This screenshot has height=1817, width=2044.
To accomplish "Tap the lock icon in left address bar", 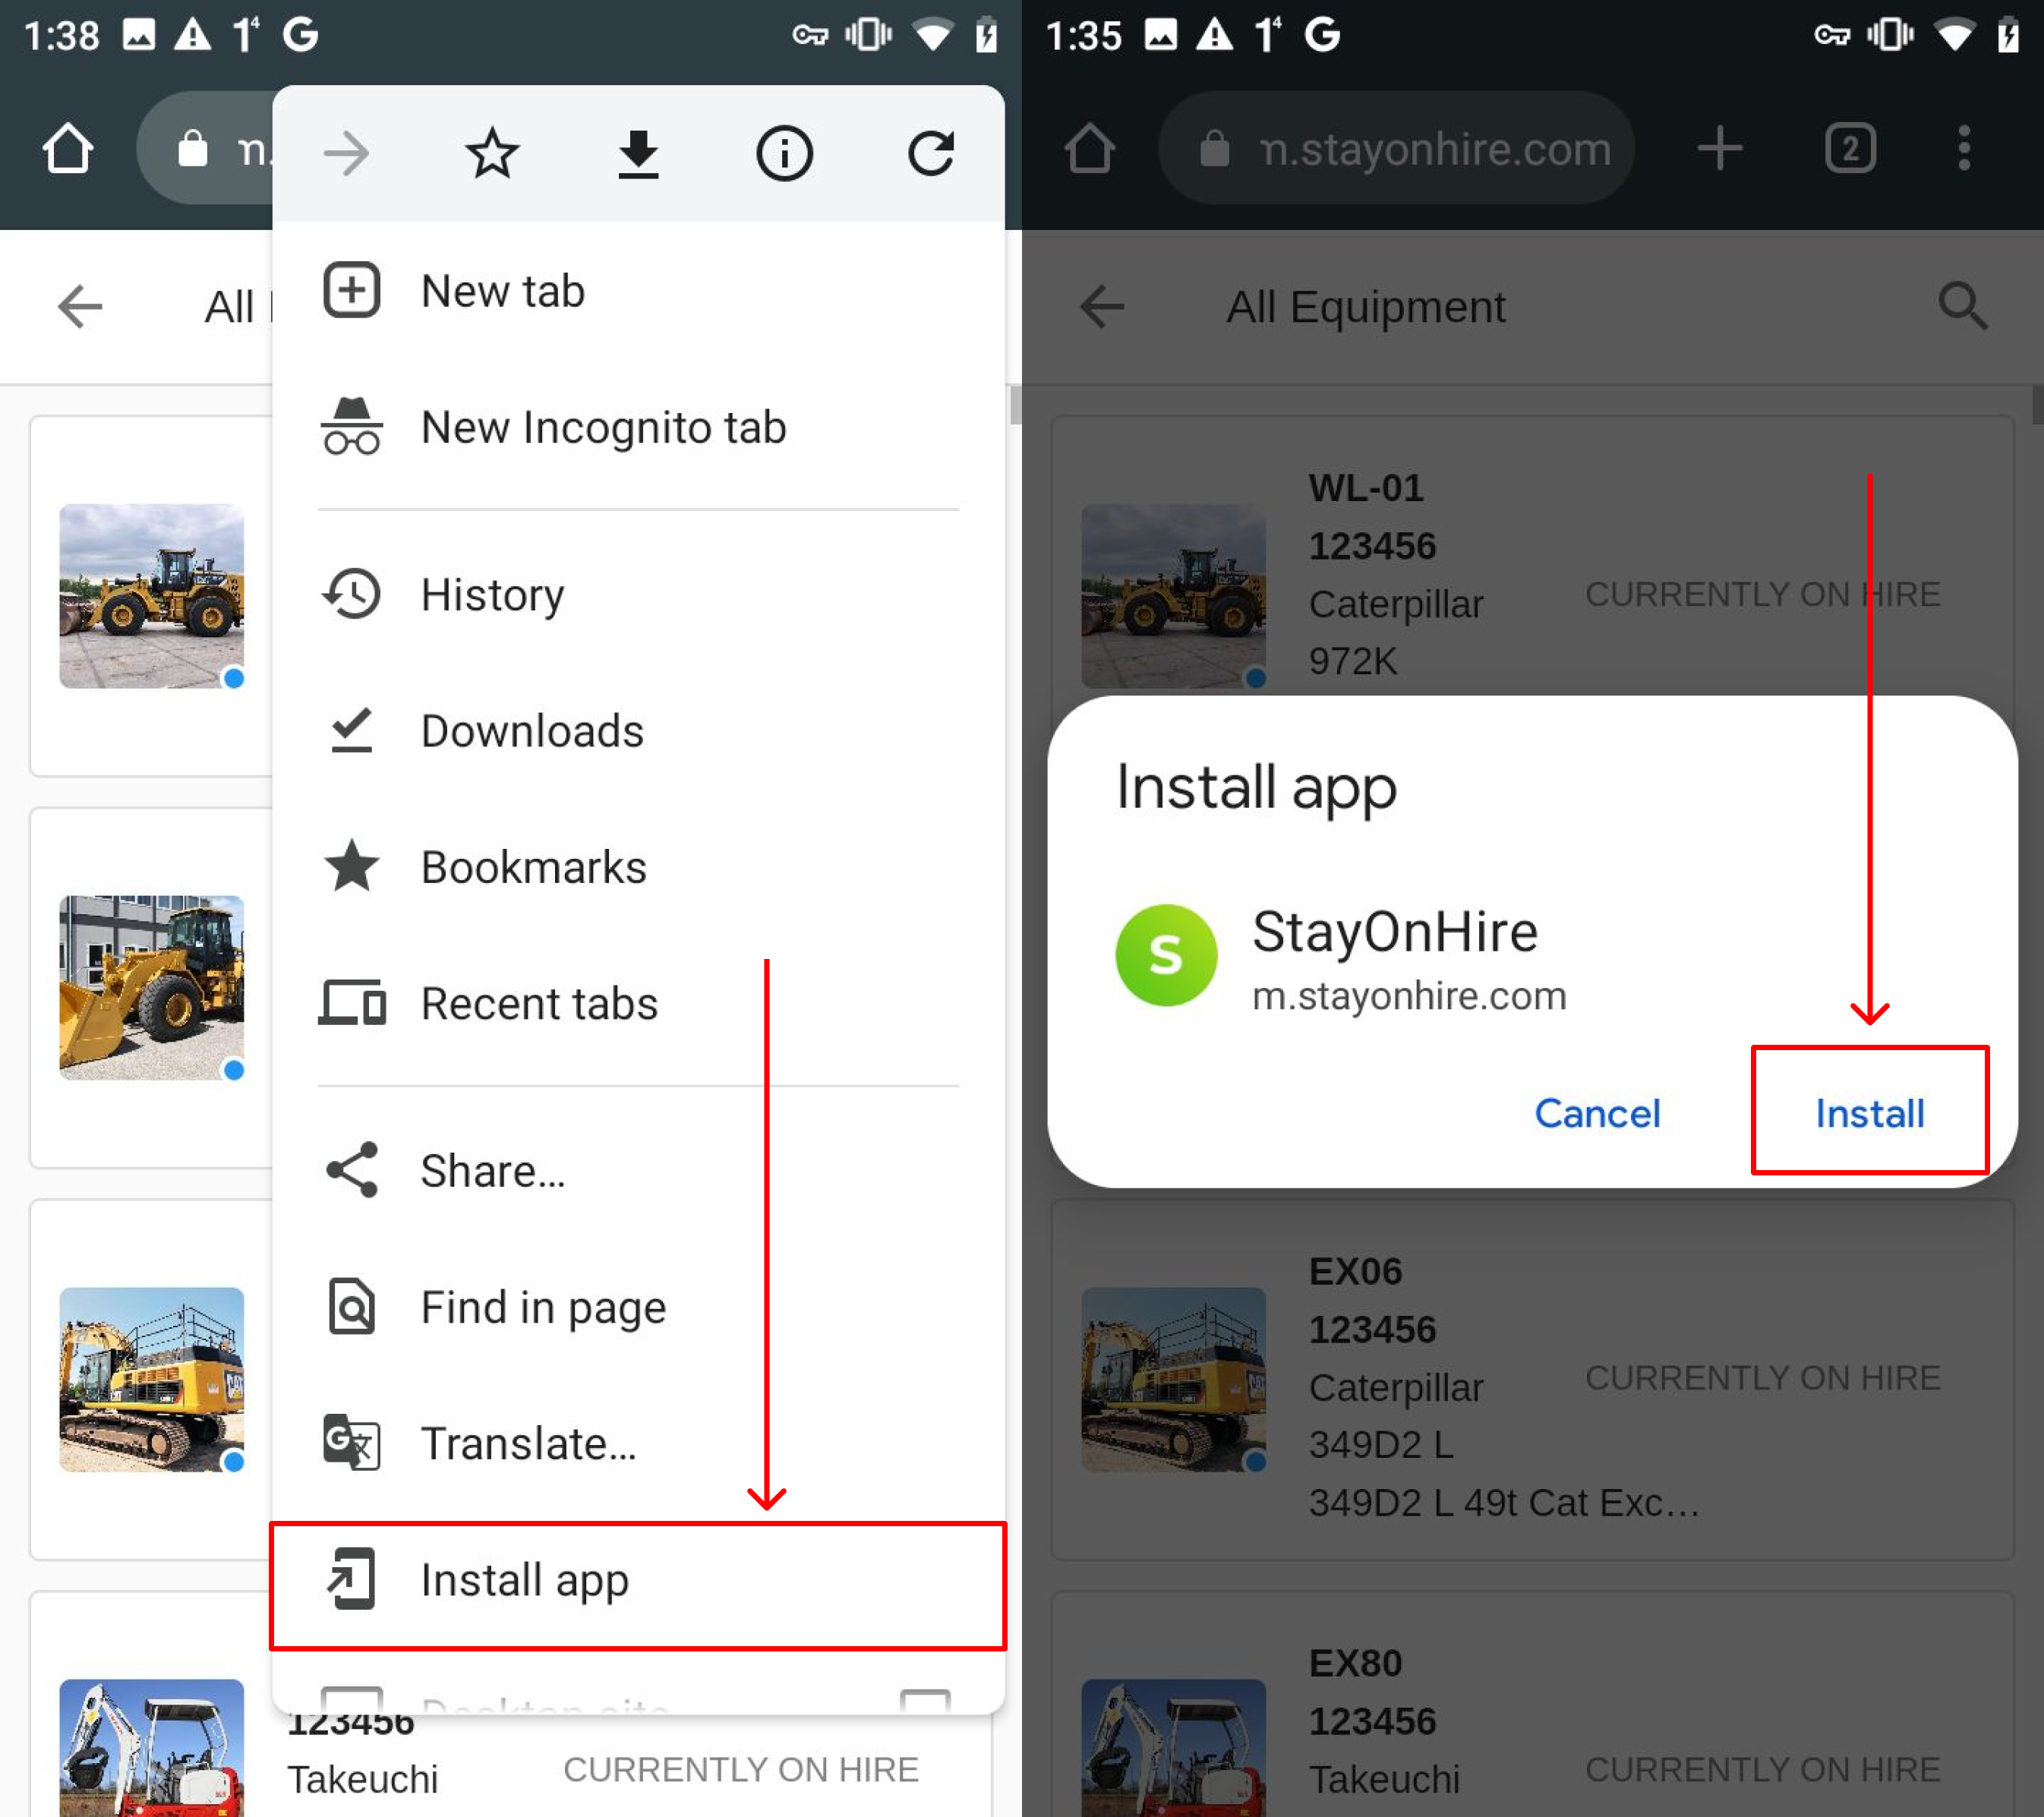I will tap(192, 149).
